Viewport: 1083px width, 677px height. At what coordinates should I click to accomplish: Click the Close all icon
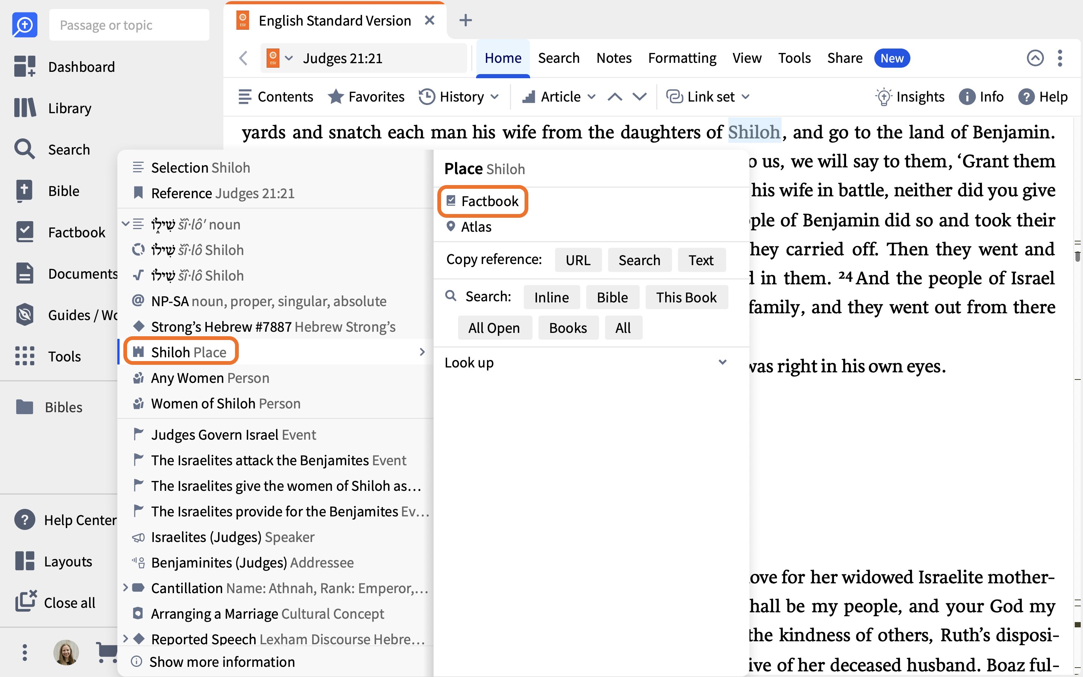click(26, 601)
